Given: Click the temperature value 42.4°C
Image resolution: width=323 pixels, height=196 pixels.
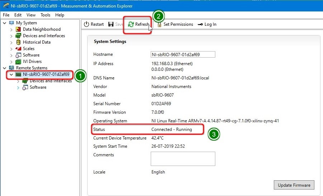Looking at the screenshot, I should 158,138.
